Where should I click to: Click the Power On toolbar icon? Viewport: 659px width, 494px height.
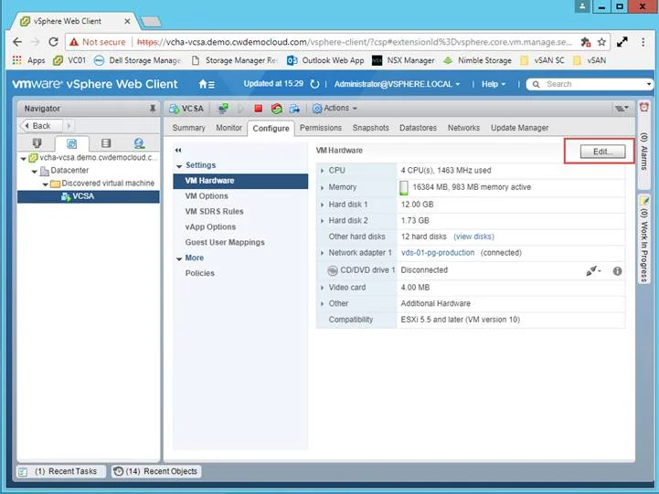point(240,109)
